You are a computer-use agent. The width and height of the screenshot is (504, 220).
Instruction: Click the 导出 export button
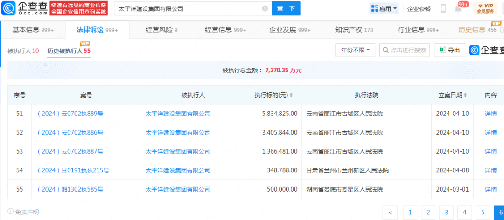point(450,50)
